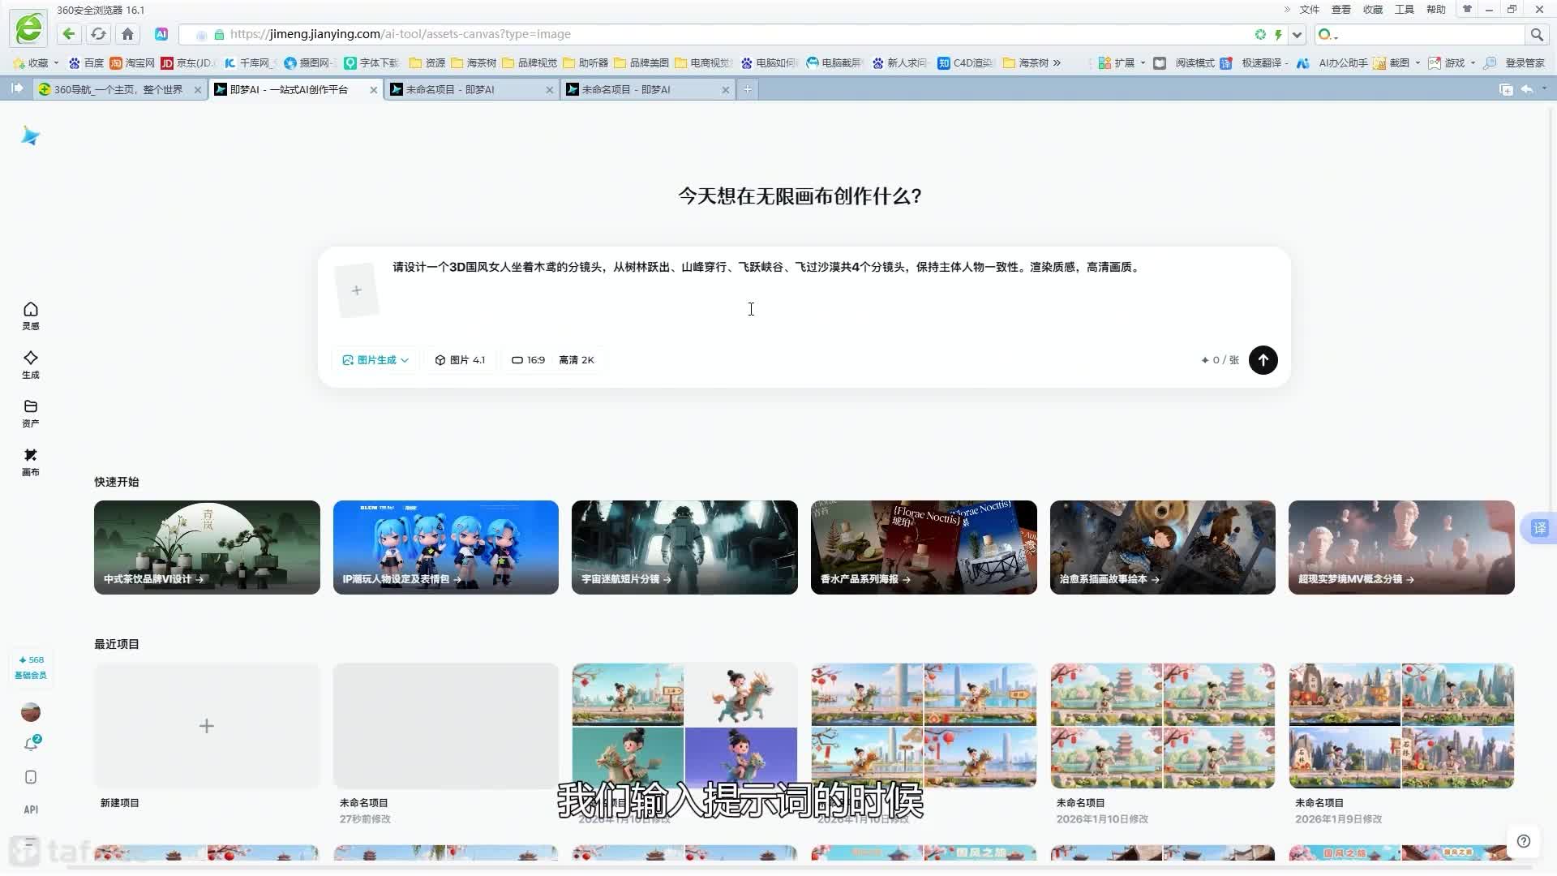Open the 百度 bookmark

tap(87, 62)
